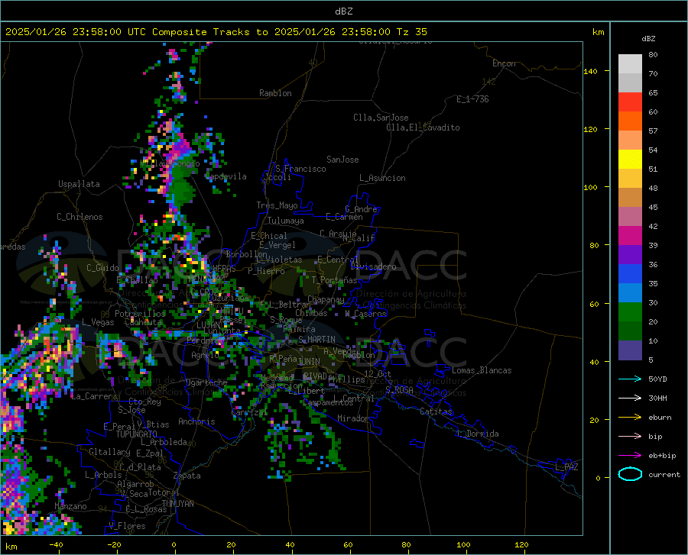
Task: Click the brown 45-48 dBZ legend swatch
Action: click(630, 198)
